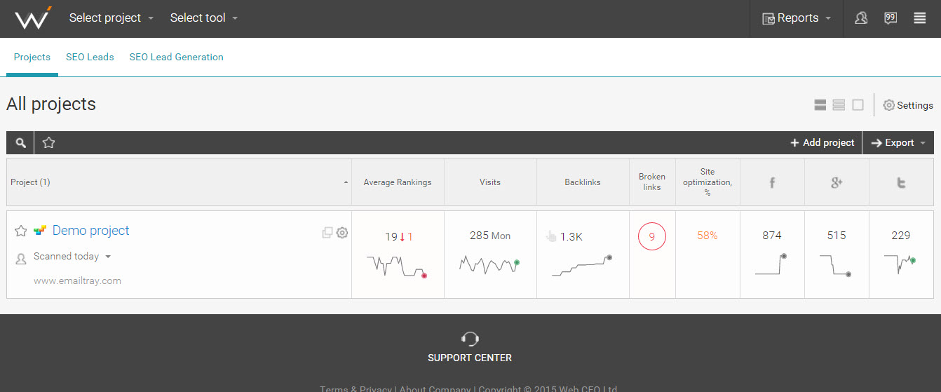The width and height of the screenshot is (941, 392).
Task: Click the gear icon beside Demo project
Action: [342, 233]
